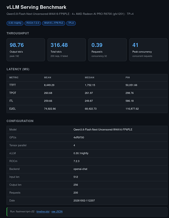Click the P99 column header
This screenshot has width=169, height=218.
pos(128,78)
